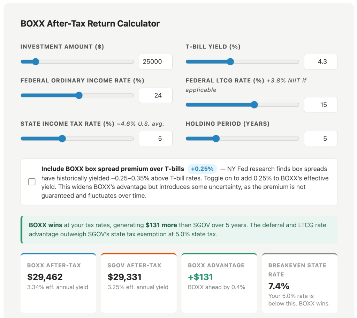Click the SGOV AFTER-TAX result card

(139, 283)
